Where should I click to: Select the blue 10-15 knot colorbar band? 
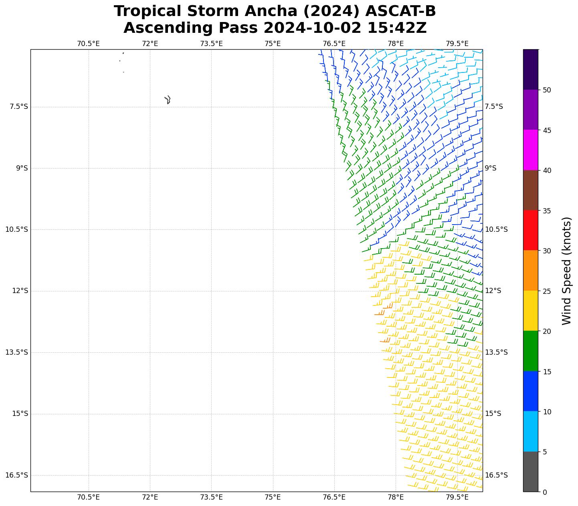pyautogui.click(x=530, y=391)
